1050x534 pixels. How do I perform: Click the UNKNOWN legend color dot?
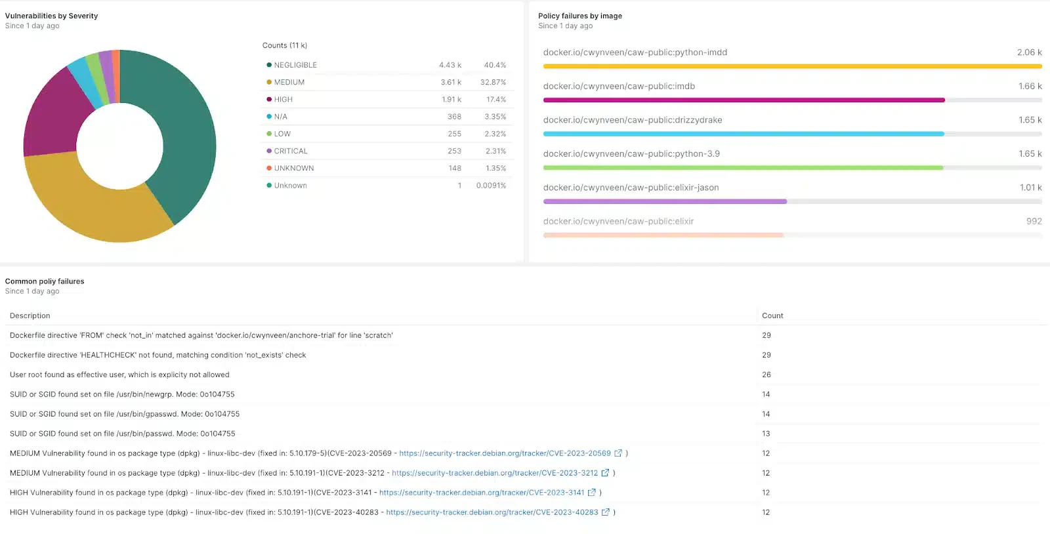269,168
